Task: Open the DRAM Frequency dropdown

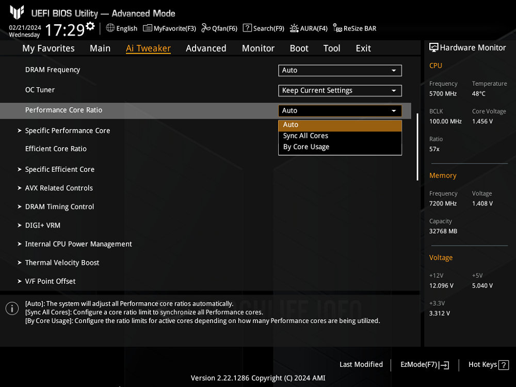Action: click(340, 71)
